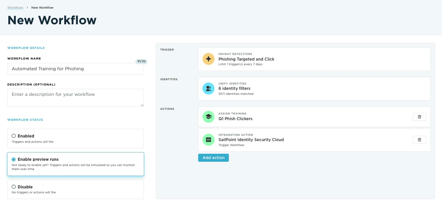The image size is (442, 209).
Task: Click the sparkle badge inside Integration Action icon
Action: point(208,139)
